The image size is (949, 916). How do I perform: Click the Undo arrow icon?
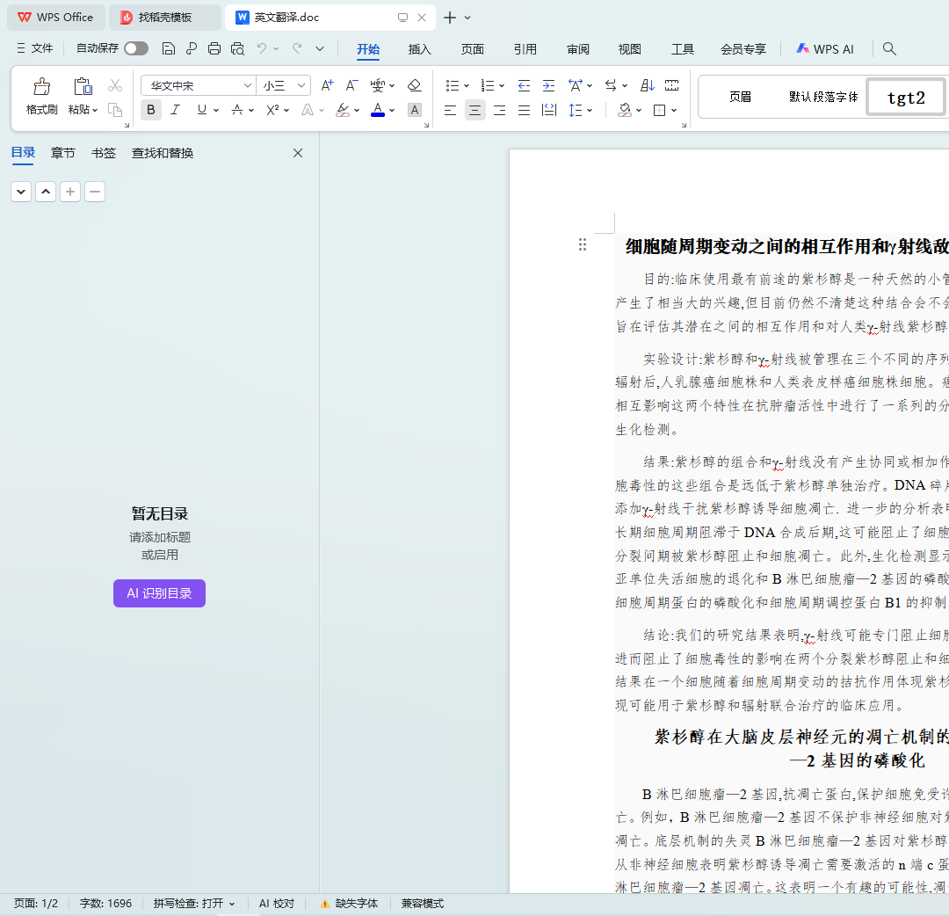click(262, 48)
